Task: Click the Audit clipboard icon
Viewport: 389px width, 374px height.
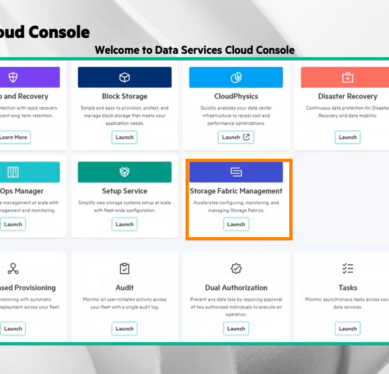Action: click(124, 268)
